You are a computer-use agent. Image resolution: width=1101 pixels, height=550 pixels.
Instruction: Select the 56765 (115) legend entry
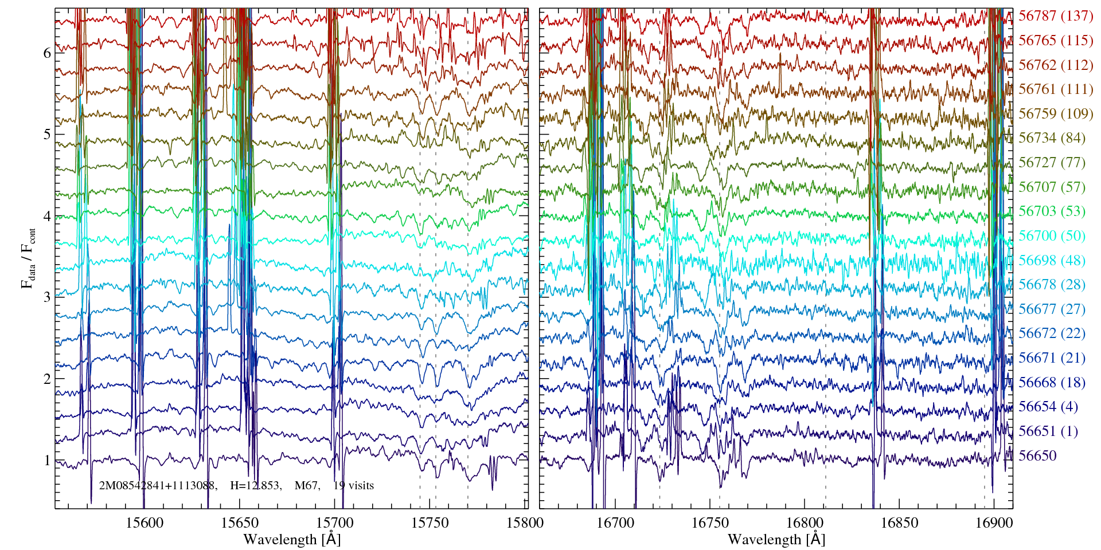[1055, 41]
